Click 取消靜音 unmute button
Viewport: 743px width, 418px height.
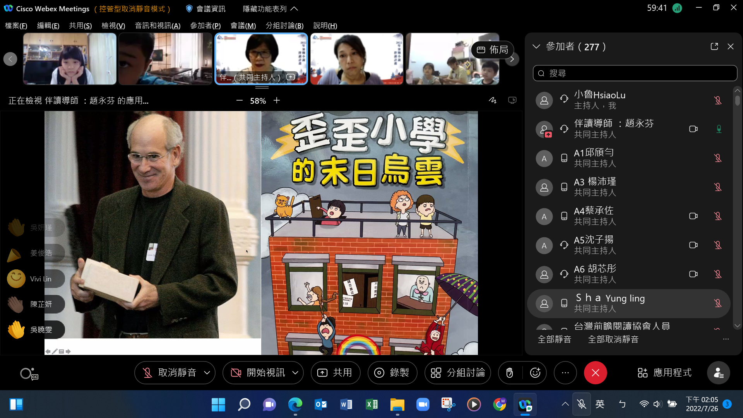point(169,373)
